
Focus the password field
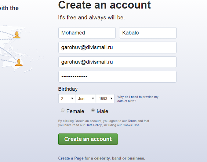pos(117,77)
